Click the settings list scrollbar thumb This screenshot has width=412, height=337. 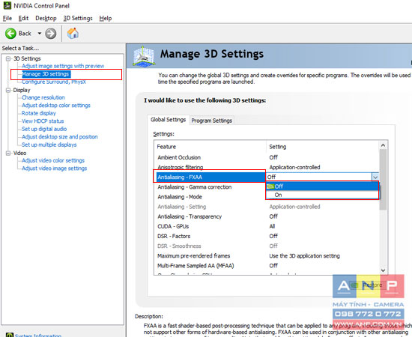pyautogui.click(x=383, y=180)
